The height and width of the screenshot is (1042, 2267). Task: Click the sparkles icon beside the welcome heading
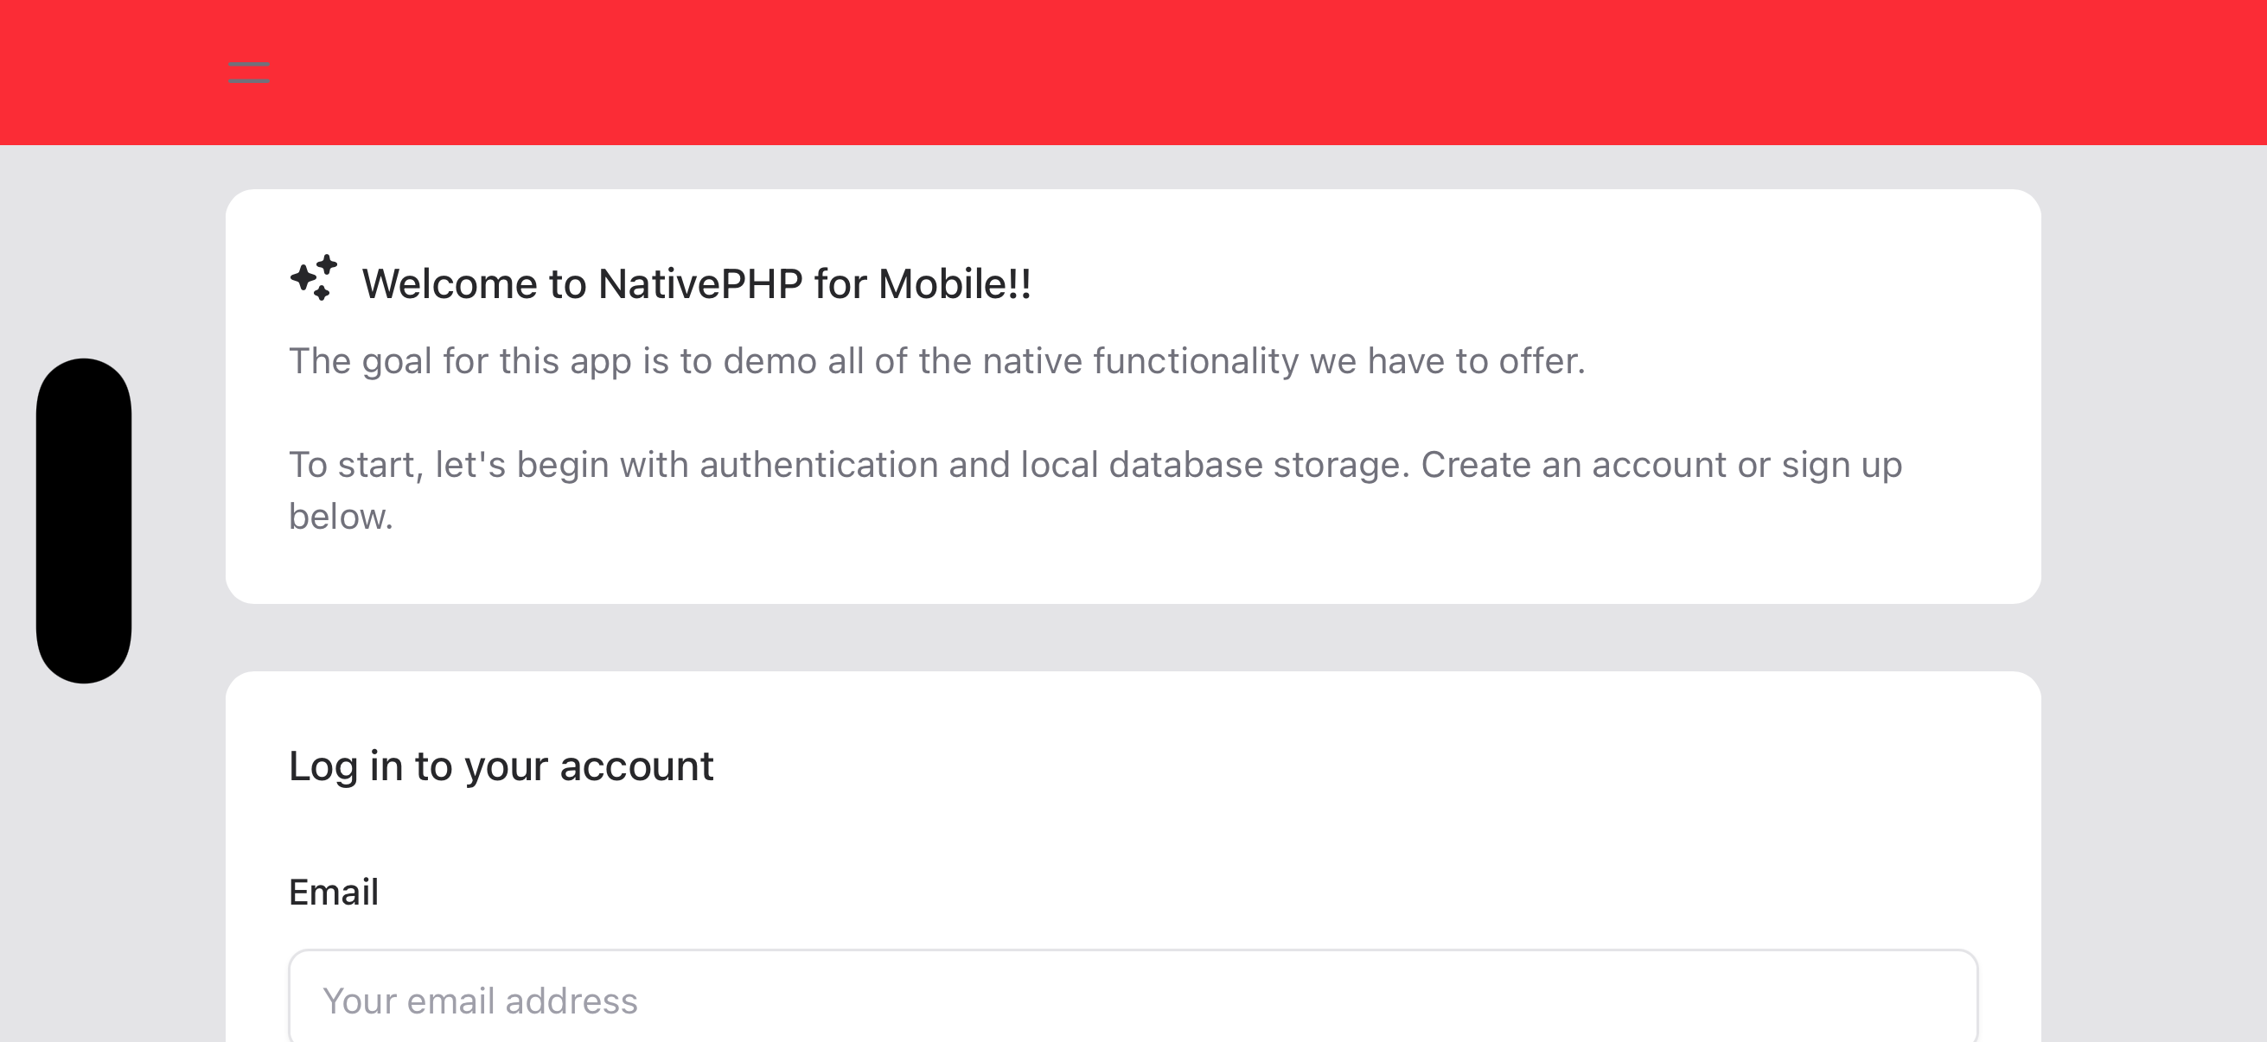[313, 279]
